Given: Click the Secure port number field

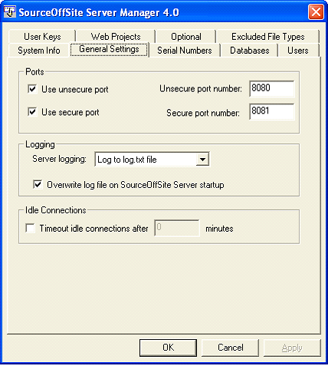Looking at the screenshot, I should pos(272,111).
